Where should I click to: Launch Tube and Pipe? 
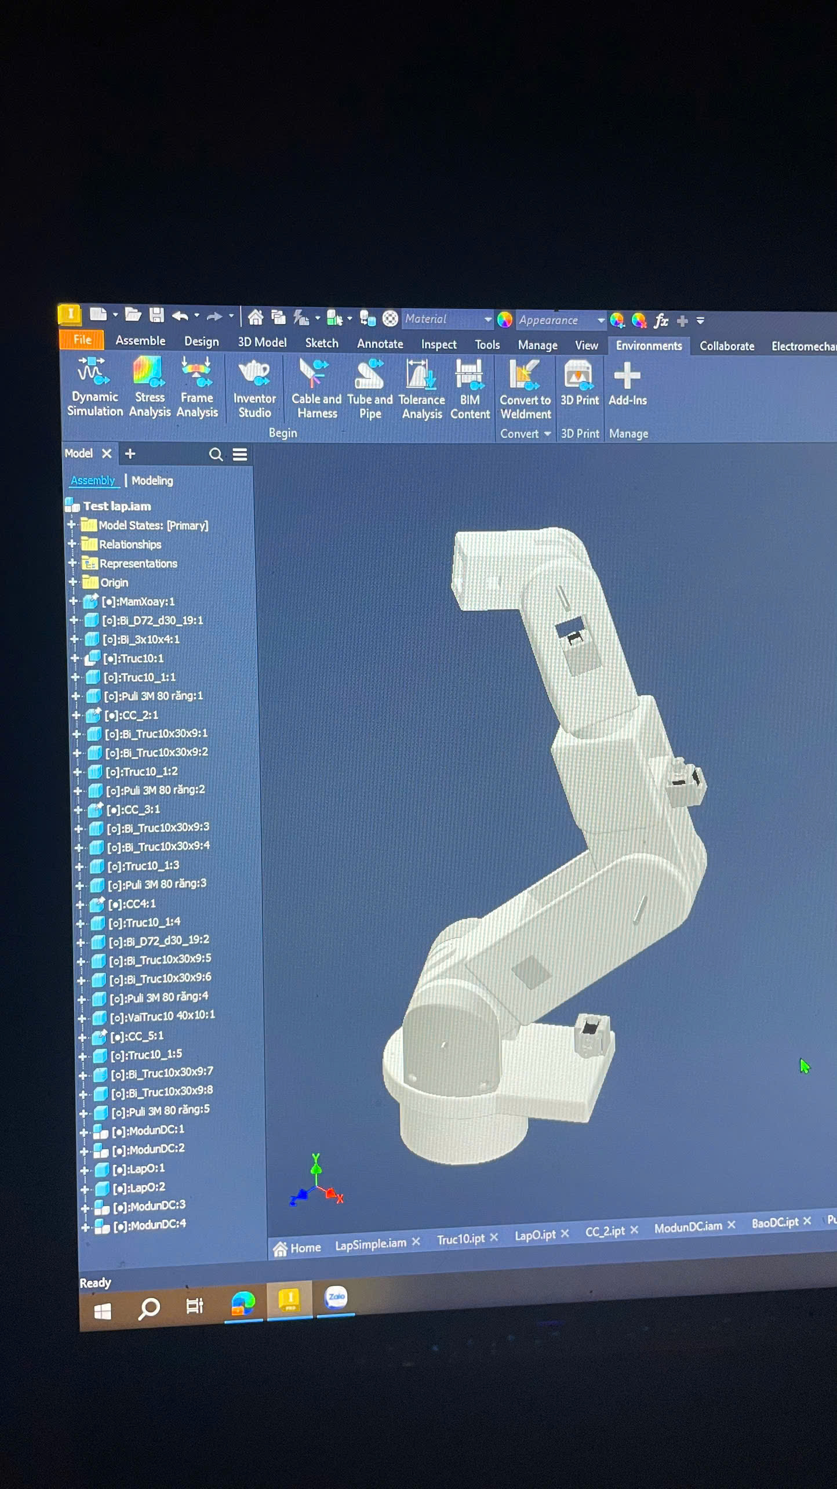pos(370,390)
